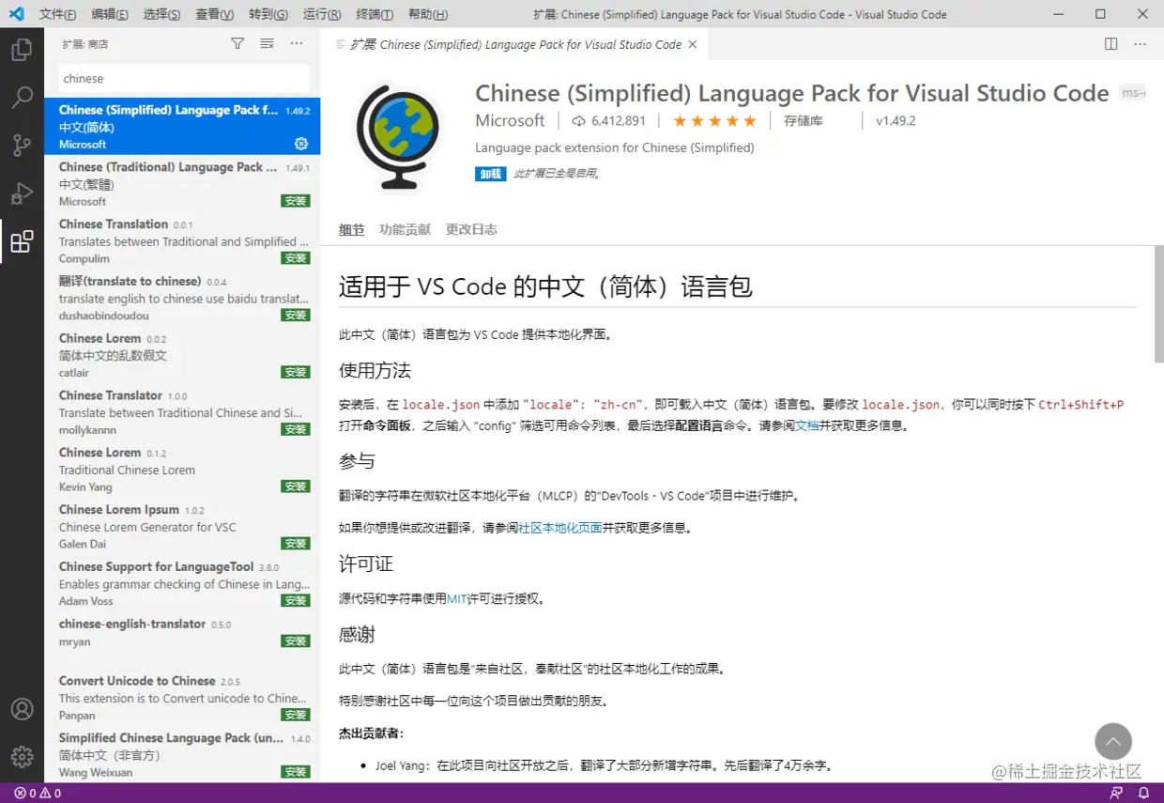
Task: Click the scroll-to-top round button
Action: (x=1112, y=742)
